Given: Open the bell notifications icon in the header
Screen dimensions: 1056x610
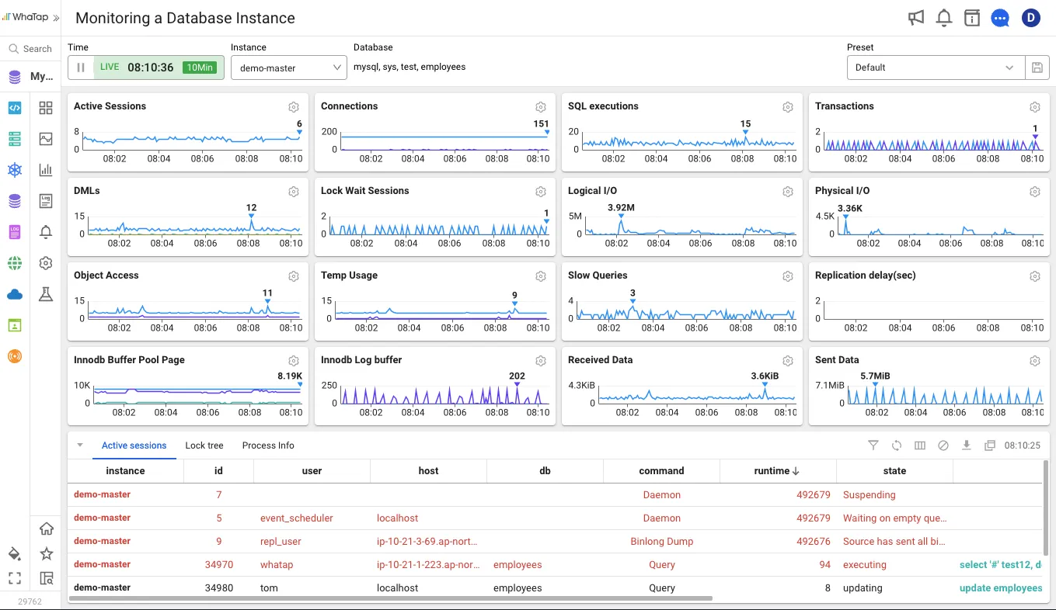Looking at the screenshot, I should [x=944, y=18].
